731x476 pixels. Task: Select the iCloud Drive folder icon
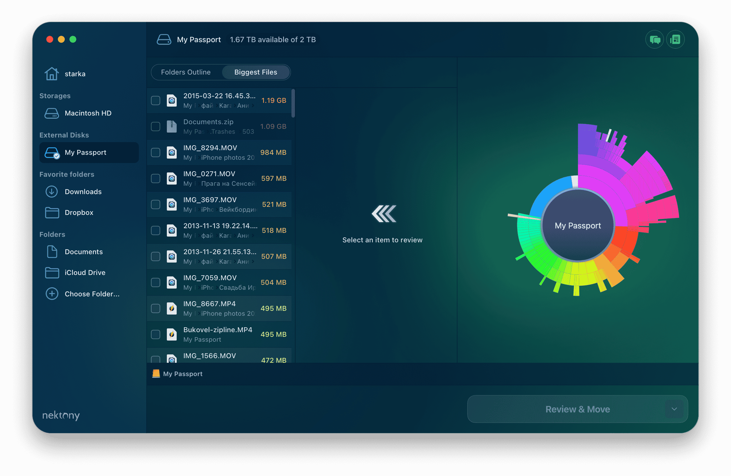point(52,272)
